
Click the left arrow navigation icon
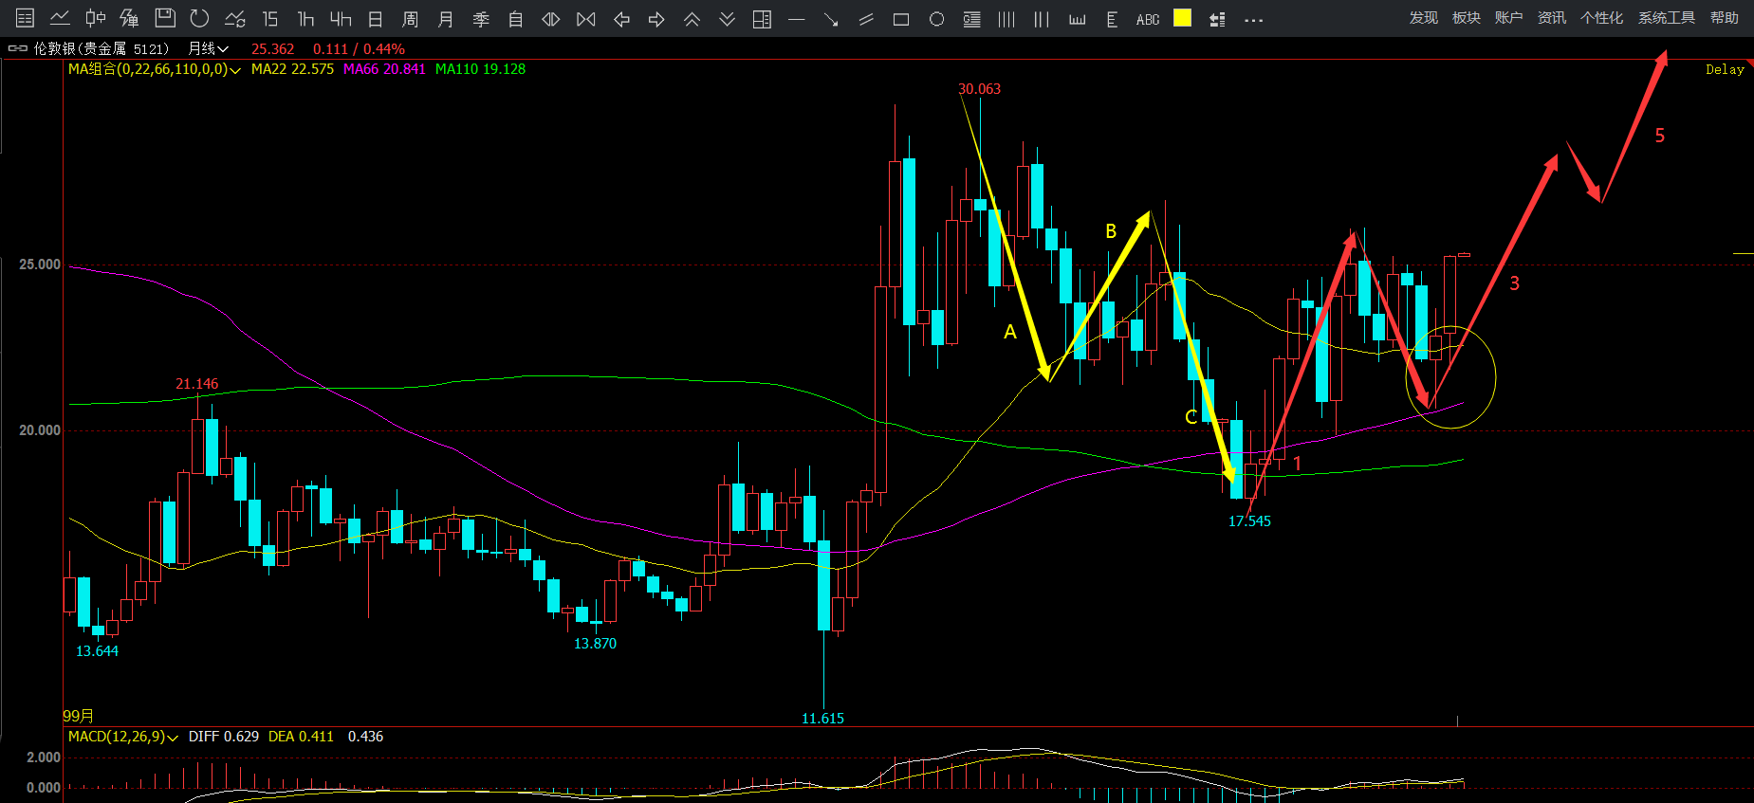click(622, 19)
